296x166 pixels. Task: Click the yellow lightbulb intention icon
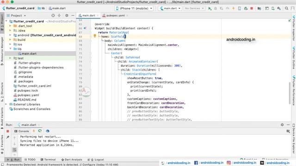pos(95,36)
